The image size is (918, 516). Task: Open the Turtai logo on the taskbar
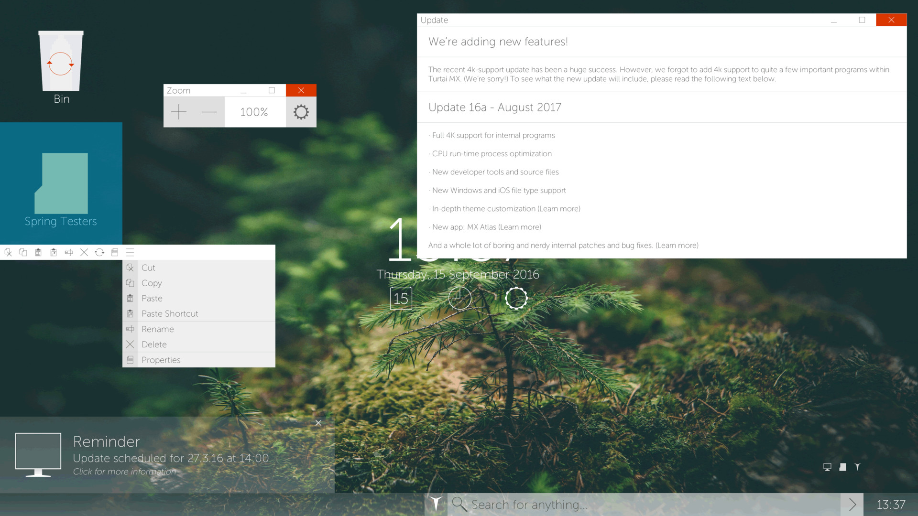point(436,504)
